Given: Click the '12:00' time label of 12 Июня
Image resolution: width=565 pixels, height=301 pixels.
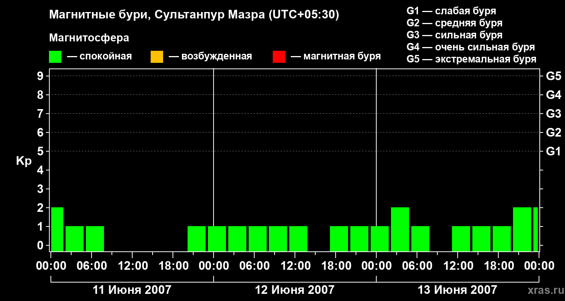Looking at the screenshot, I should tap(295, 266).
